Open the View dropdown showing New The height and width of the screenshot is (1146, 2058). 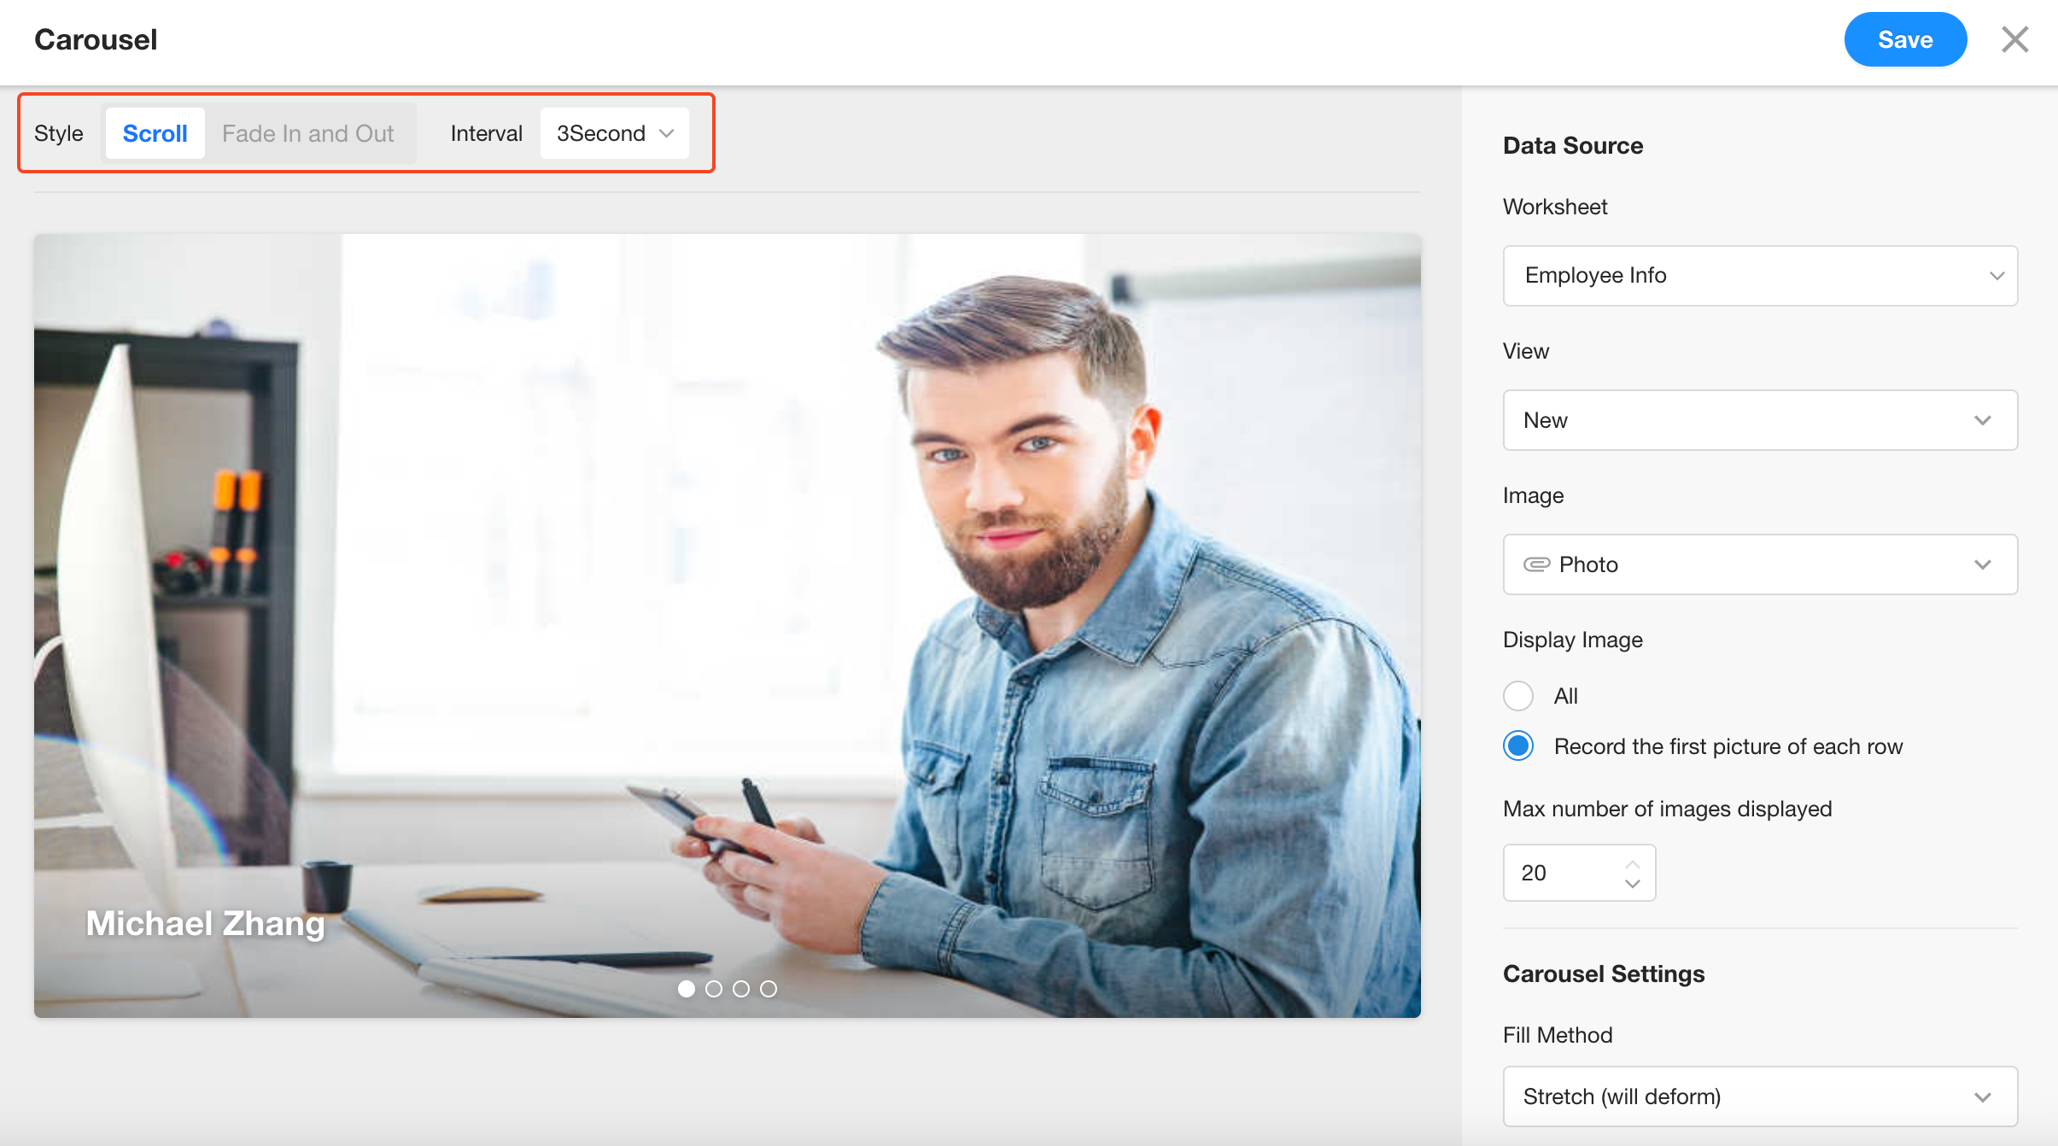pos(1760,420)
